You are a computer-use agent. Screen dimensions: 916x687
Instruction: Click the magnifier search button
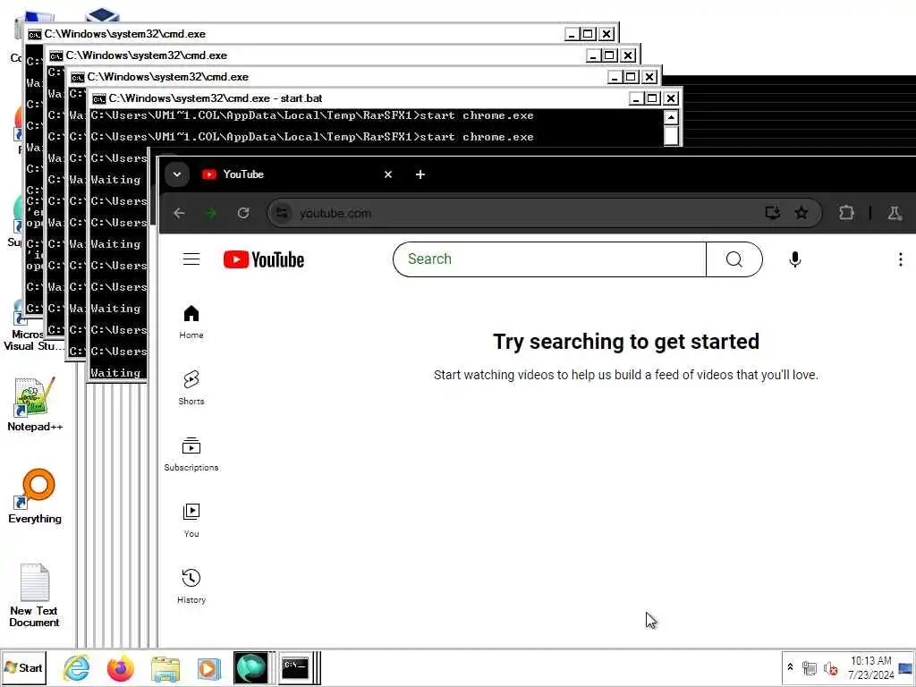734,259
